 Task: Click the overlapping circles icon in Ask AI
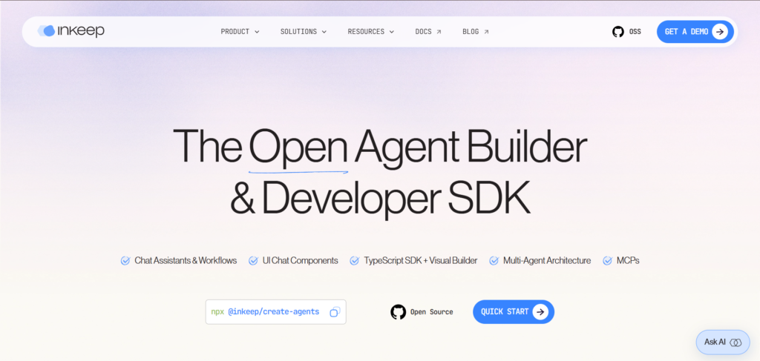pyautogui.click(x=736, y=342)
